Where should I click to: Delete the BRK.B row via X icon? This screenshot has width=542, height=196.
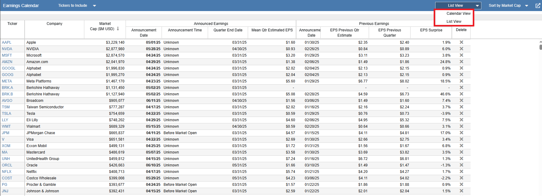461,94
